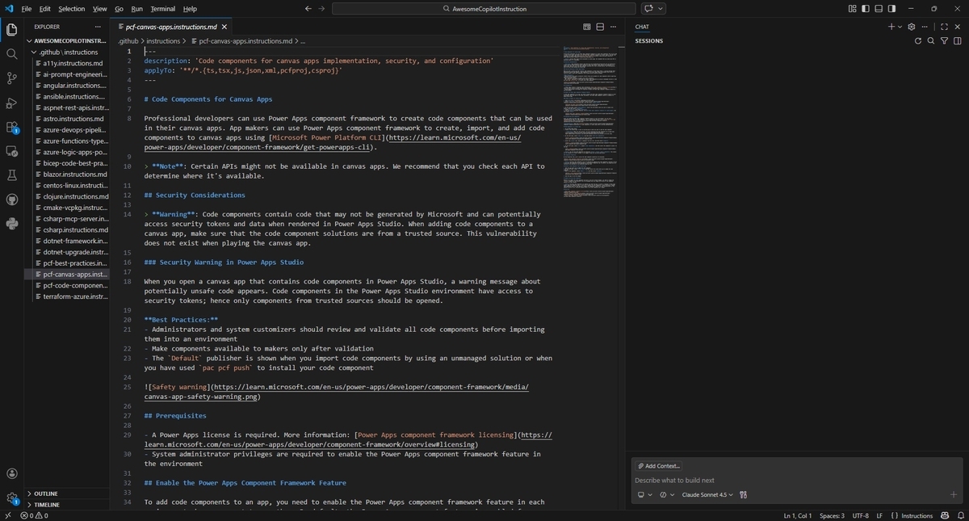969x521 pixels.
Task: Open blazor.instructions.md in explorer
Action: (68, 174)
